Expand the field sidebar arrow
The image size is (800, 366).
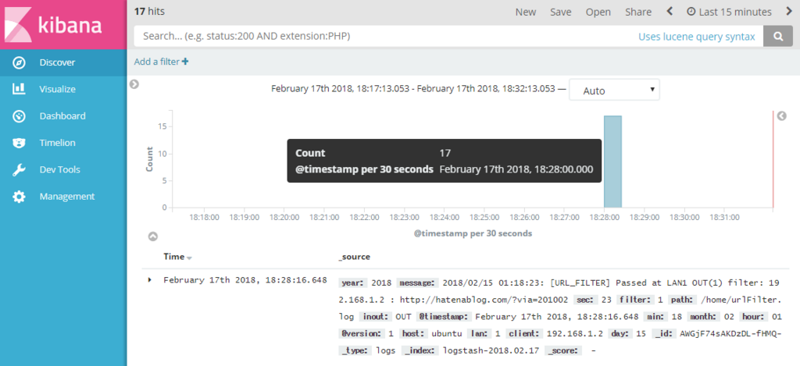click(134, 84)
